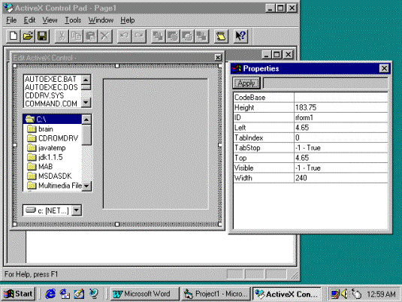Click the Properties value input field

click(325, 83)
